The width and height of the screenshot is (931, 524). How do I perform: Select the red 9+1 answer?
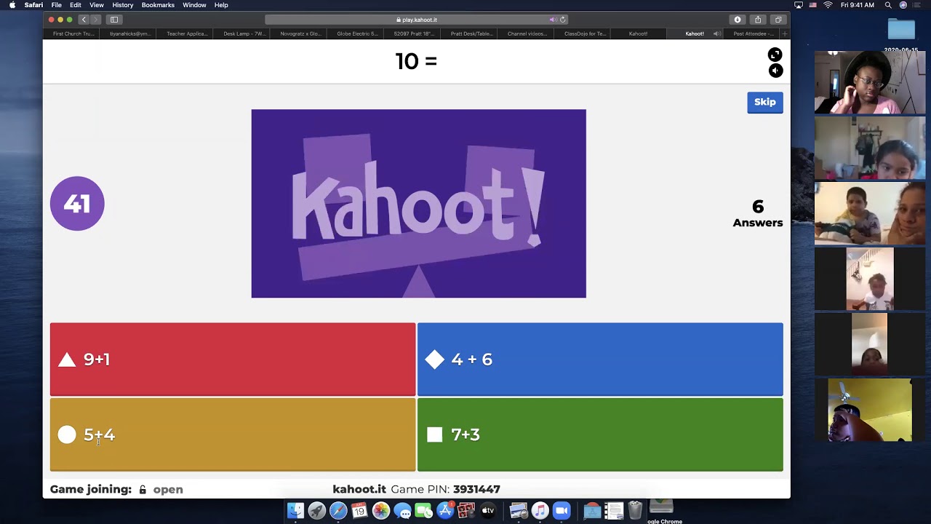[x=233, y=360]
